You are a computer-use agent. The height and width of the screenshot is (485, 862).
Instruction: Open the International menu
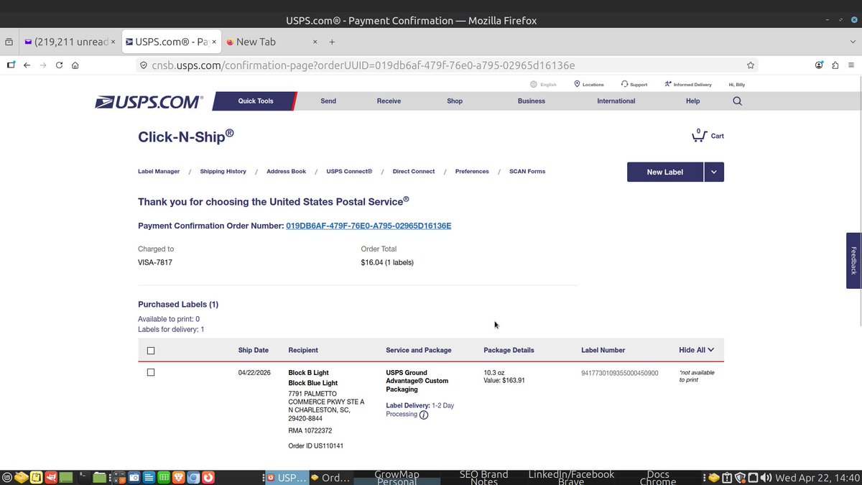coord(616,101)
